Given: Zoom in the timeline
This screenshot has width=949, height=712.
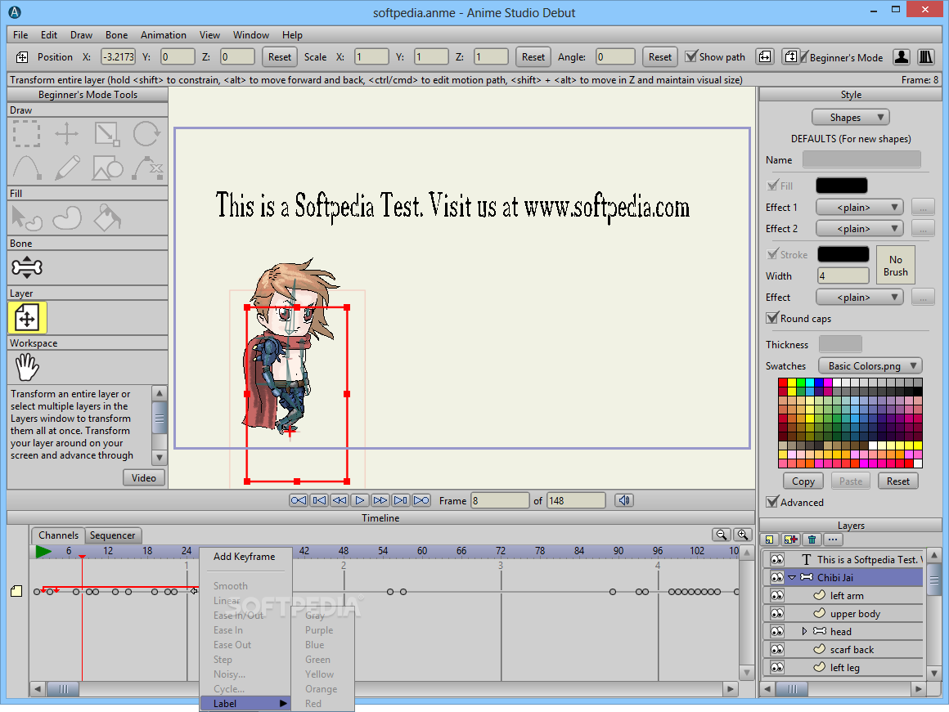Looking at the screenshot, I should coord(743,535).
